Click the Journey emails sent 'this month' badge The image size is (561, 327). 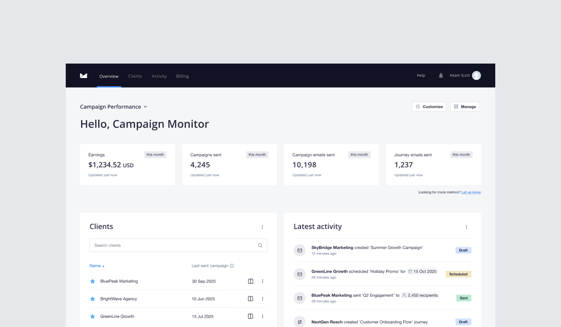462,155
